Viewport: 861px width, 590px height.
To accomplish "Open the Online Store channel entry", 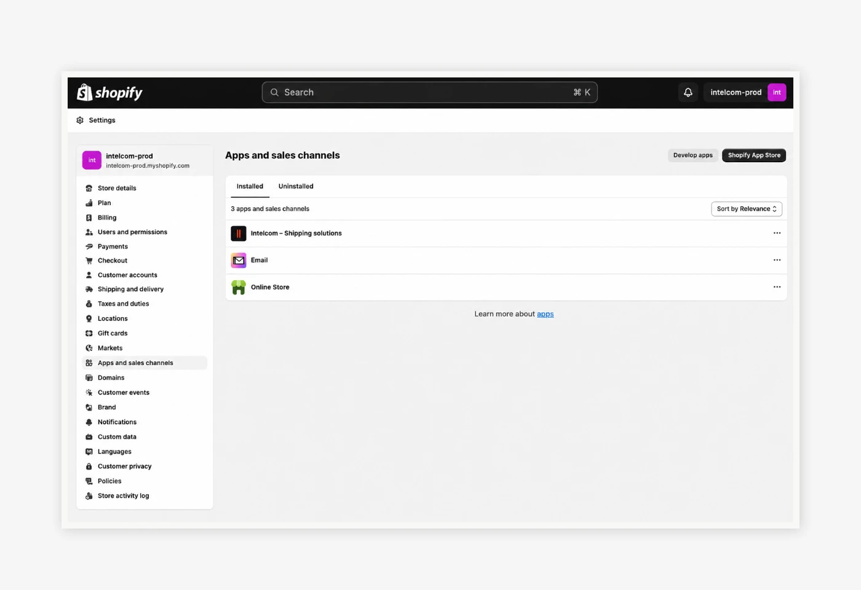I will click(x=506, y=287).
